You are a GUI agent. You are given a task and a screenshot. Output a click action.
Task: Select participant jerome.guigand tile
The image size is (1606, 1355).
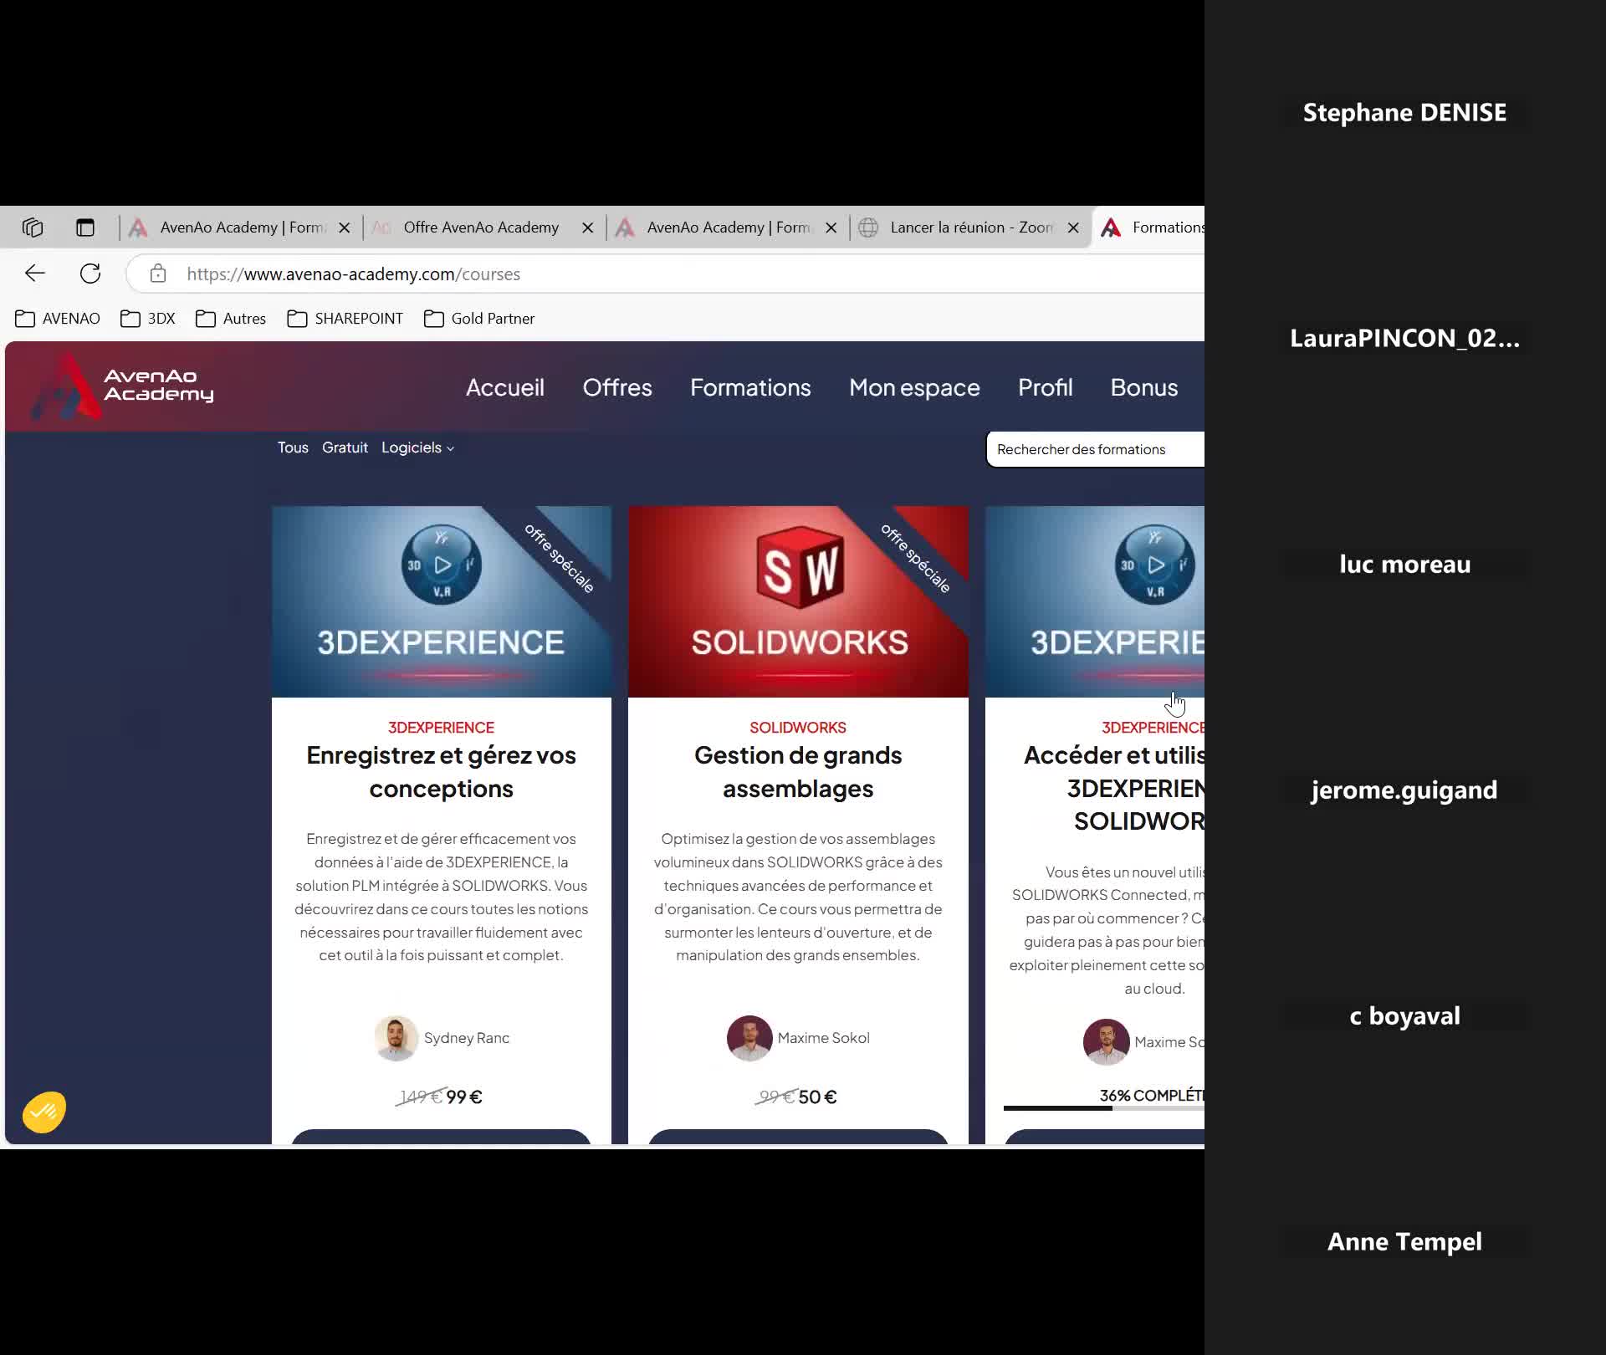1404,790
